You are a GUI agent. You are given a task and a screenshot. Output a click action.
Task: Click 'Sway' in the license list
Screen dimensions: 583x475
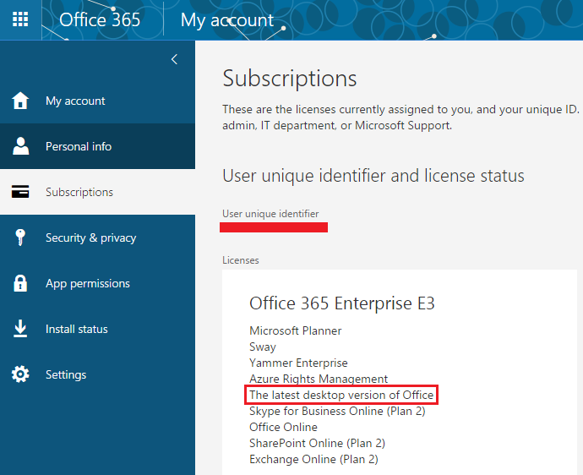[x=263, y=347]
